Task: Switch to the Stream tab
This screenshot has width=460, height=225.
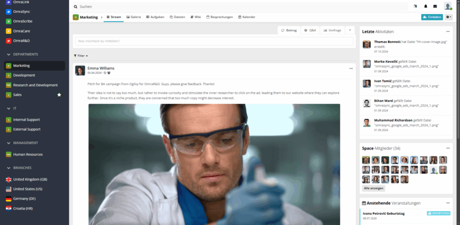Action: point(114,17)
